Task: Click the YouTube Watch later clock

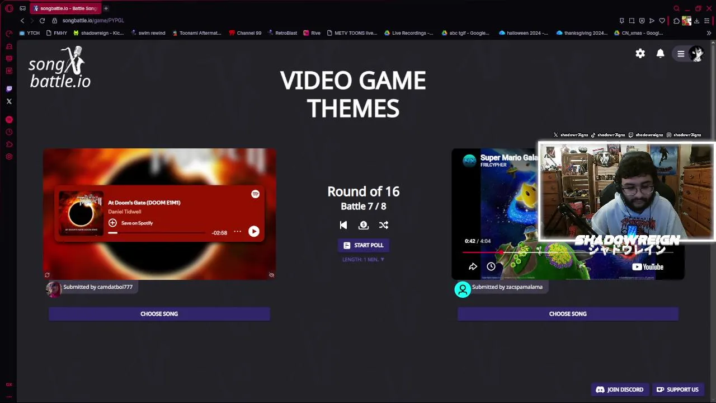Action: (x=491, y=267)
